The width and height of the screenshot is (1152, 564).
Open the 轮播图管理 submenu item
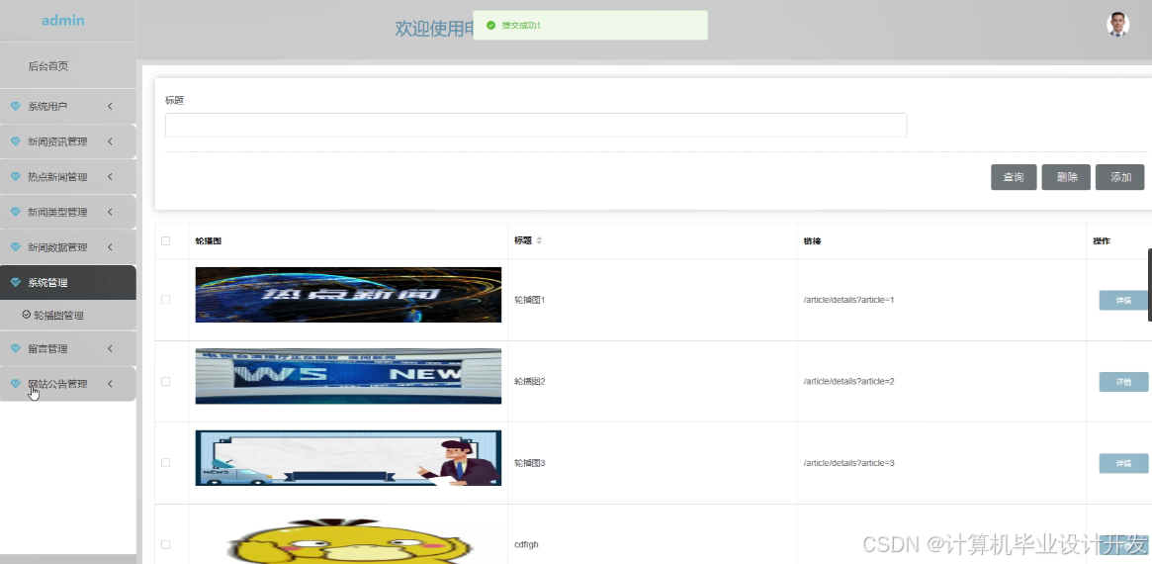click(58, 316)
